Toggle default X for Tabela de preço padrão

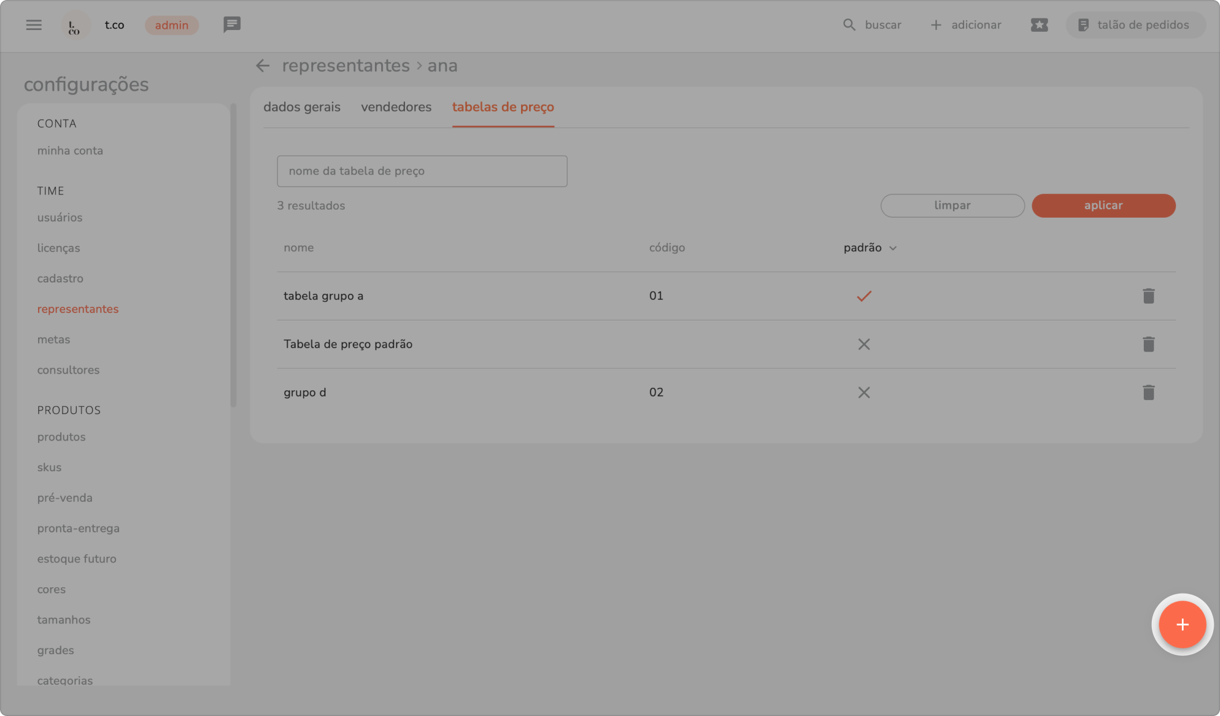pyautogui.click(x=864, y=344)
